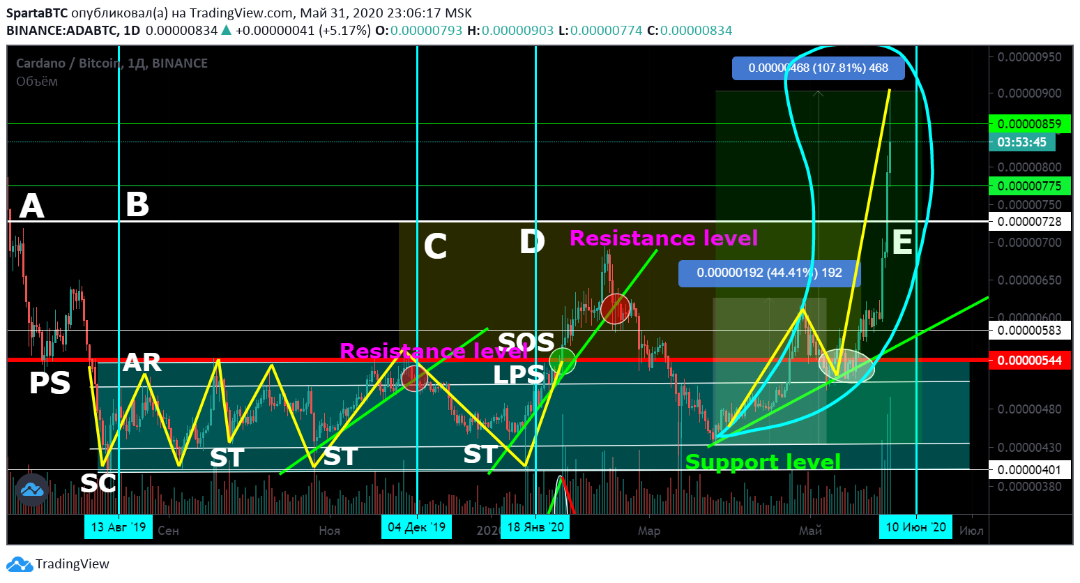Select the AR text annotation
This screenshot has height=583, width=1080.
142,363
